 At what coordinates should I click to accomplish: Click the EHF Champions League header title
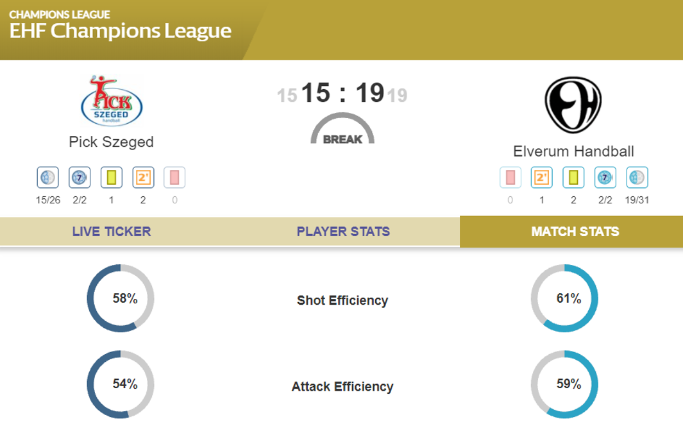click(121, 31)
